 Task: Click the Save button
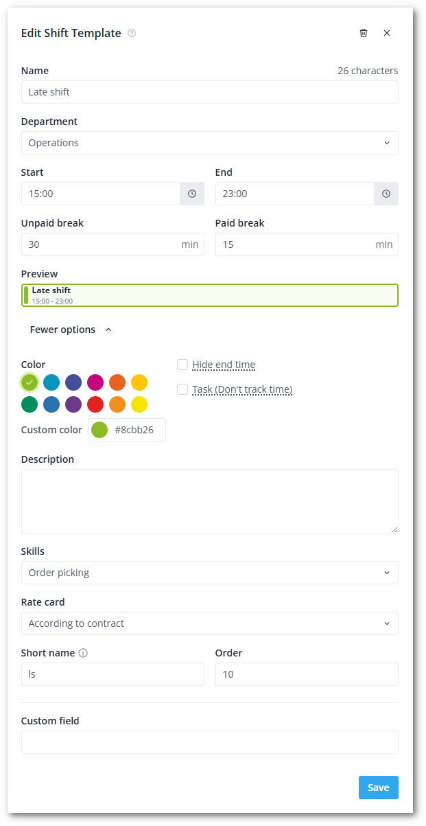click(378, 788)
